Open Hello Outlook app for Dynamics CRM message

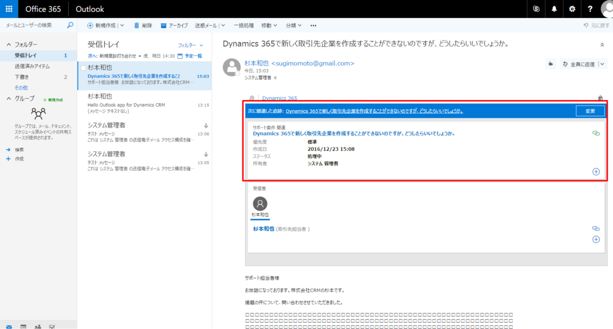pyautogui.click(x=145, y=104)
